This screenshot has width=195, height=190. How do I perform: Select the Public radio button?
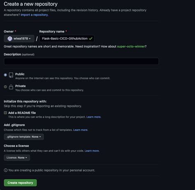point(5,75)
